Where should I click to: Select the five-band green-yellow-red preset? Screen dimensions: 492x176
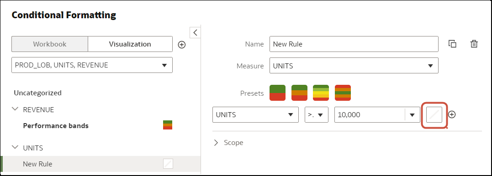pos(321,93)
